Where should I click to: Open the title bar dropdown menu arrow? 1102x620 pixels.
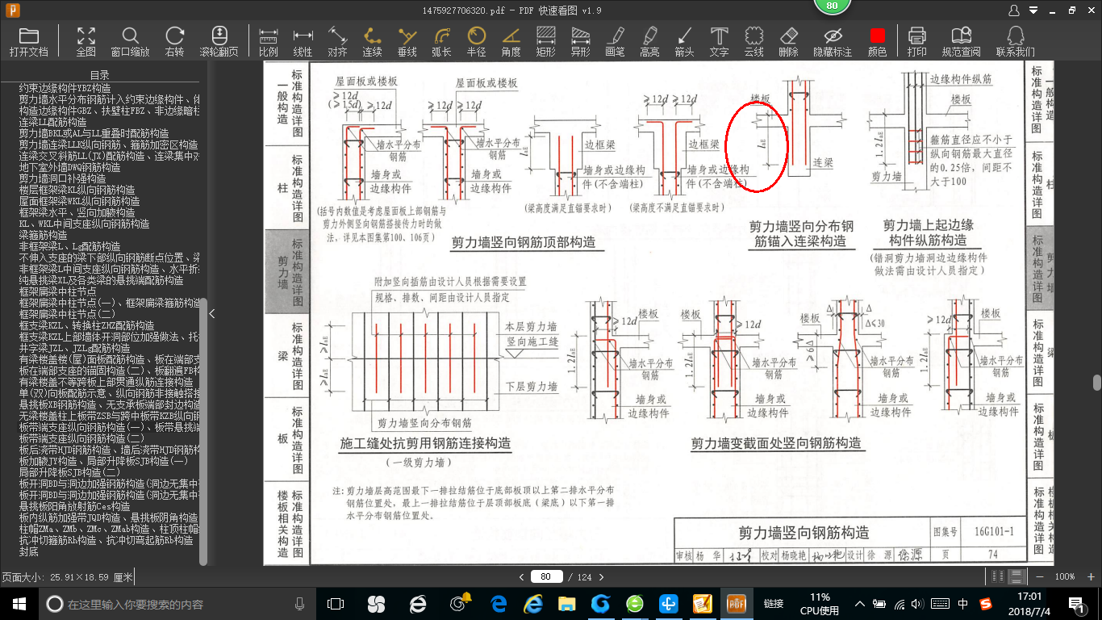tap(1033, 10)
